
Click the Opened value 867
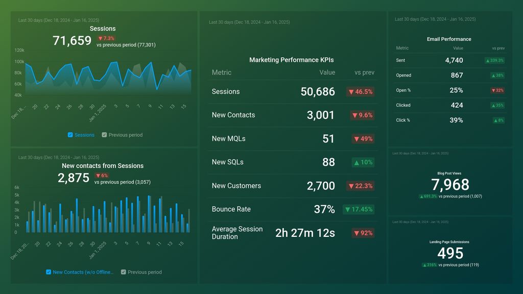(457, 76)
